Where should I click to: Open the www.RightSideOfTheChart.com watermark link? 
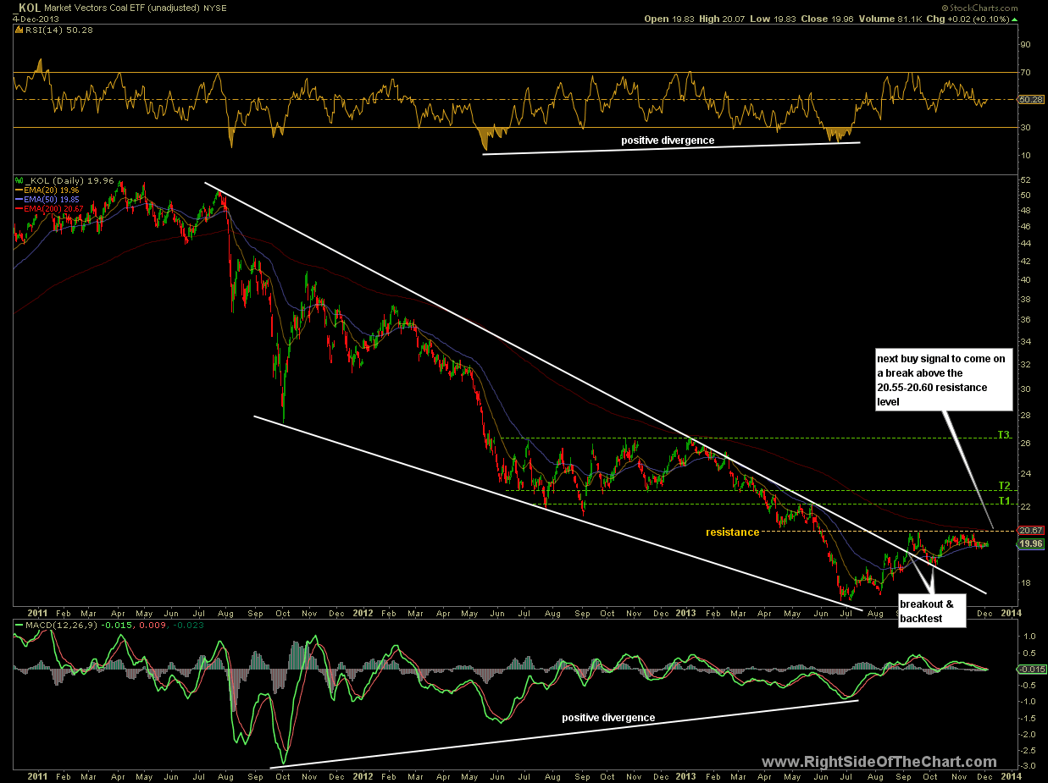click(x=879, y=762)
